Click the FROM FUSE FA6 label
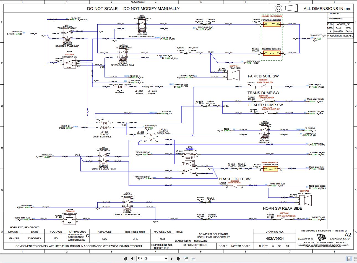Screen dimensions: 357x263 17,32
